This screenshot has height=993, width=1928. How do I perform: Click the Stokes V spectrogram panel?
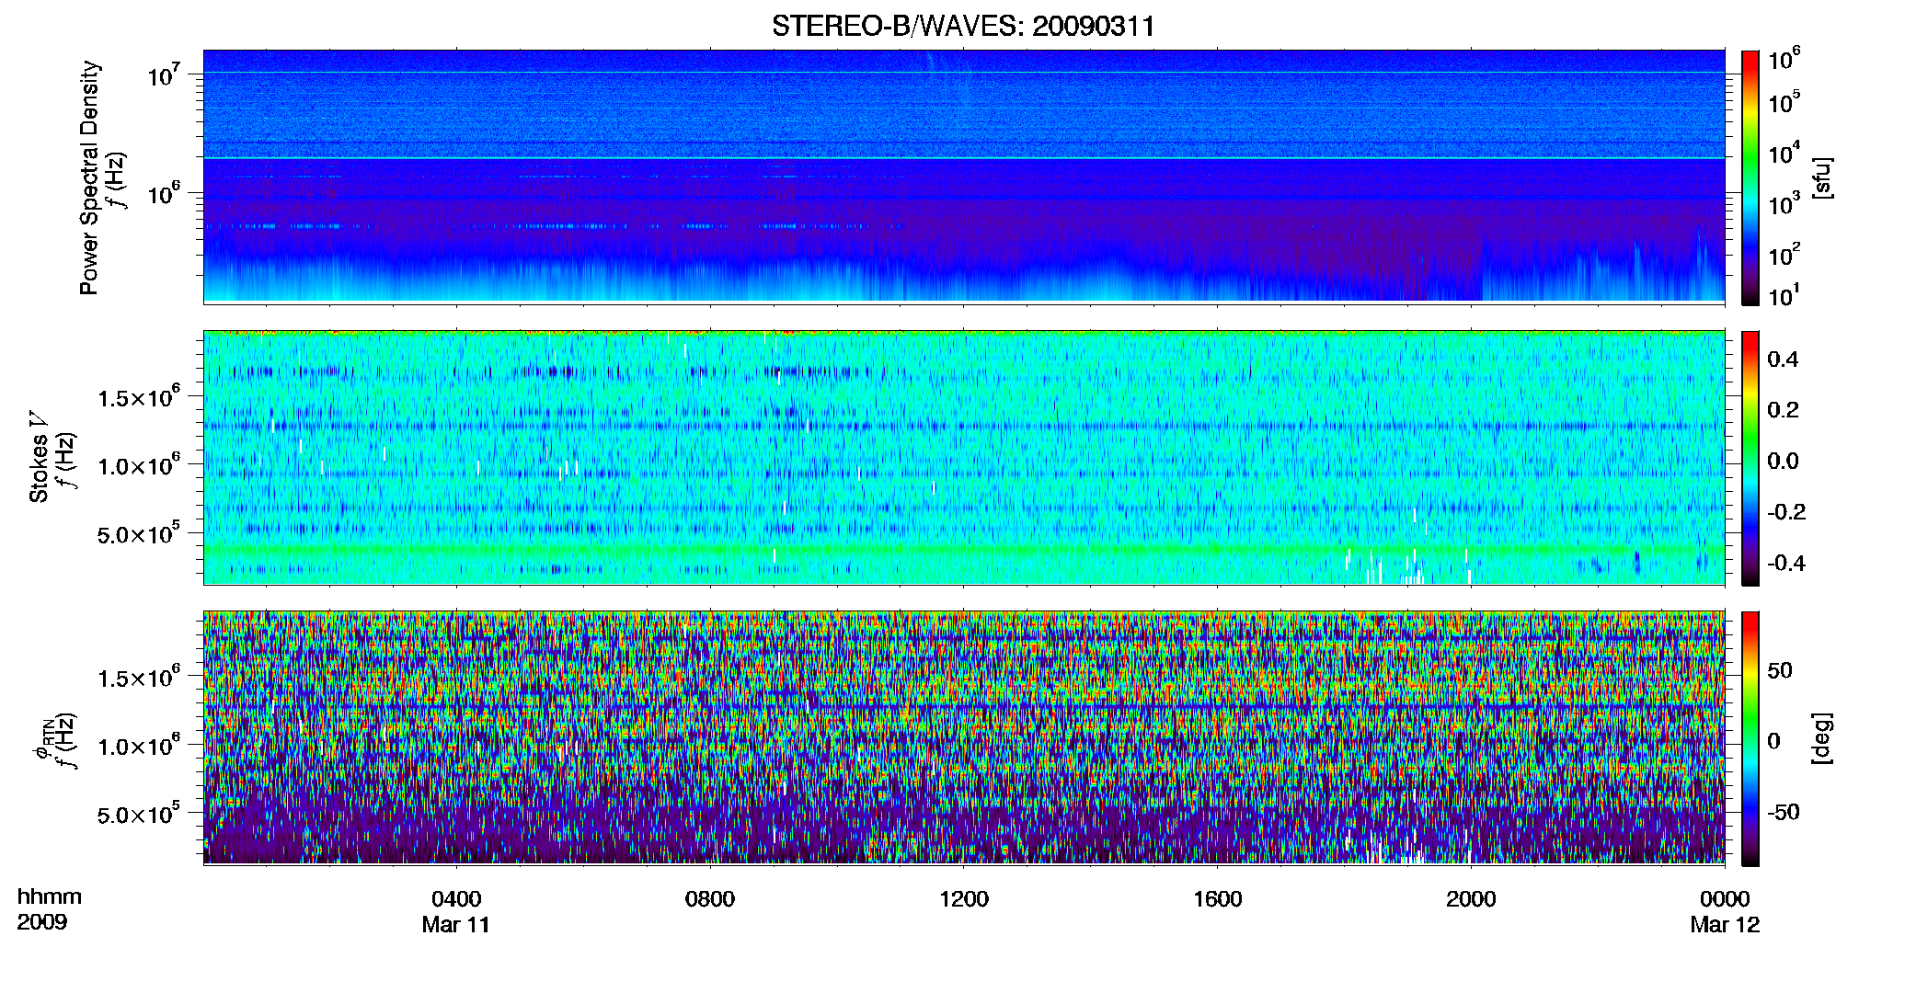coord(964,458)
